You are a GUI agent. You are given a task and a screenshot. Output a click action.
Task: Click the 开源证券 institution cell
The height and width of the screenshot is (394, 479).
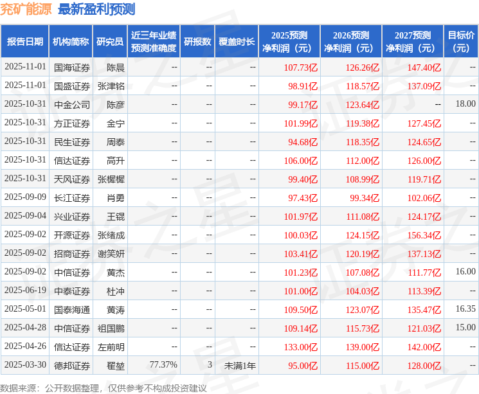(72, 235)
